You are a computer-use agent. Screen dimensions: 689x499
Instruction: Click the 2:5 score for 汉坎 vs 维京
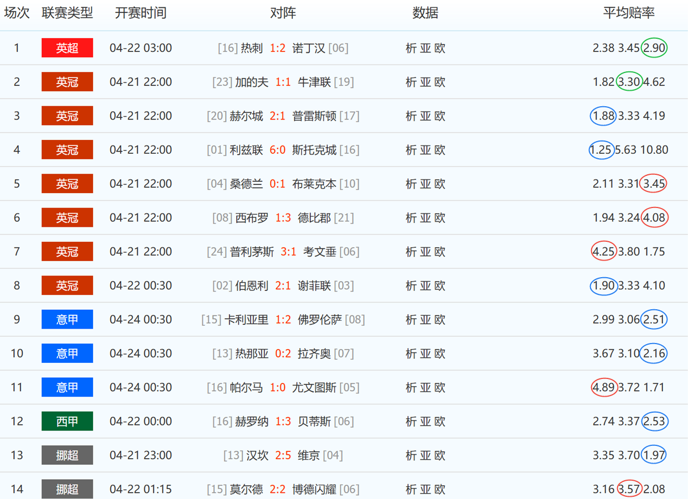[277, 455]
